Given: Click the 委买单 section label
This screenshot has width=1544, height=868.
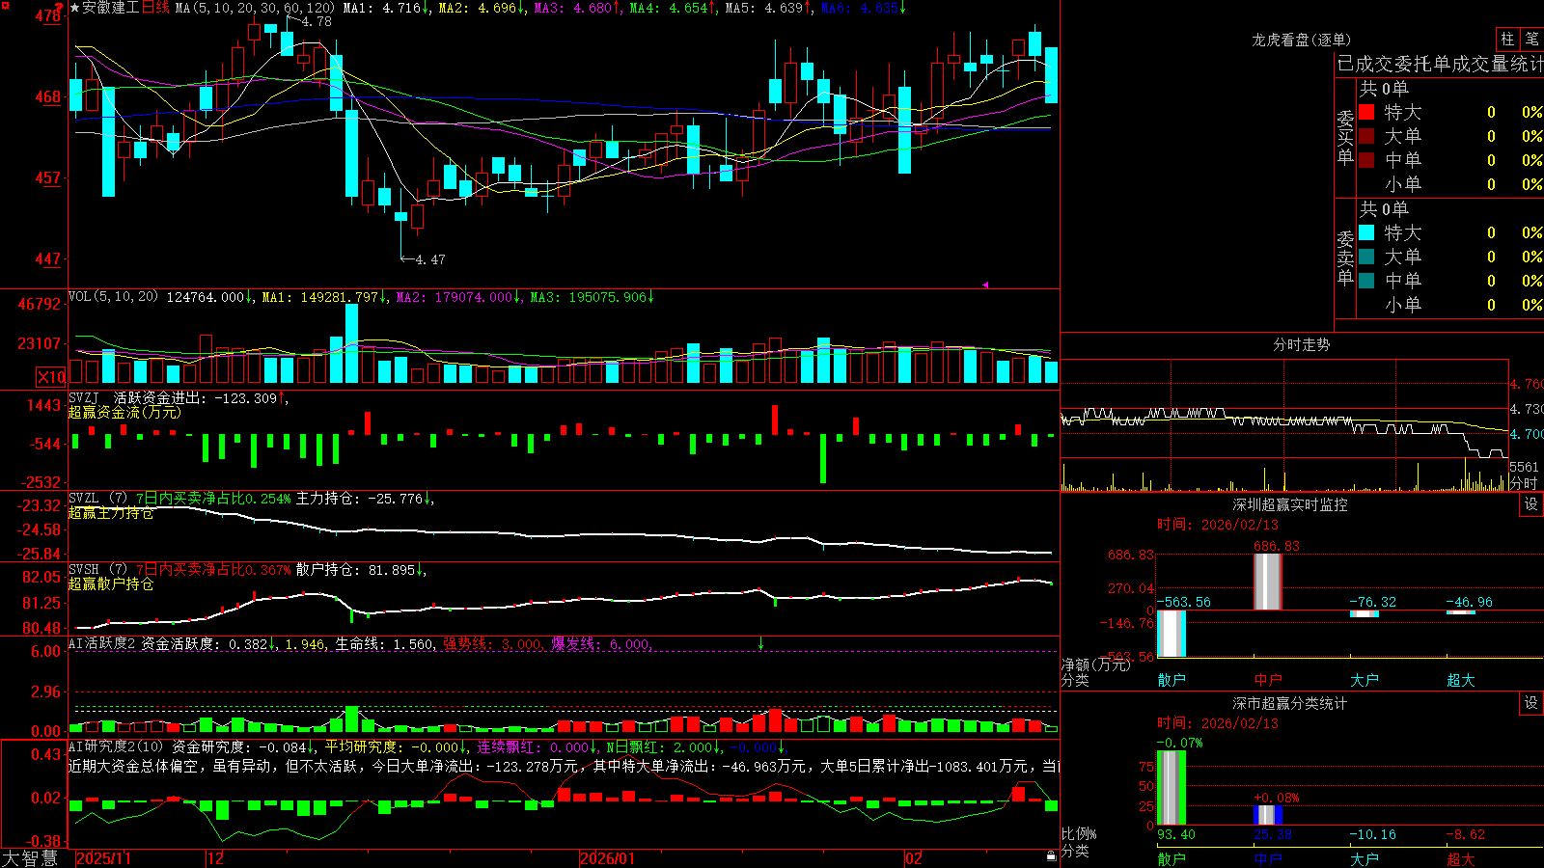Looking at the screenshot, I should (x=1345, y=137).
